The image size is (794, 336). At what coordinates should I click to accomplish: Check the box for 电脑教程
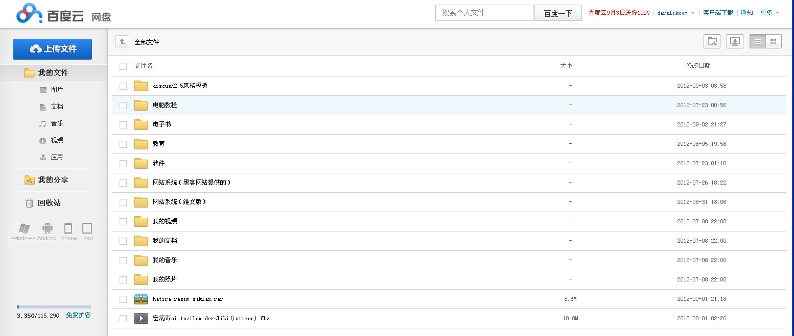[123, 106]
